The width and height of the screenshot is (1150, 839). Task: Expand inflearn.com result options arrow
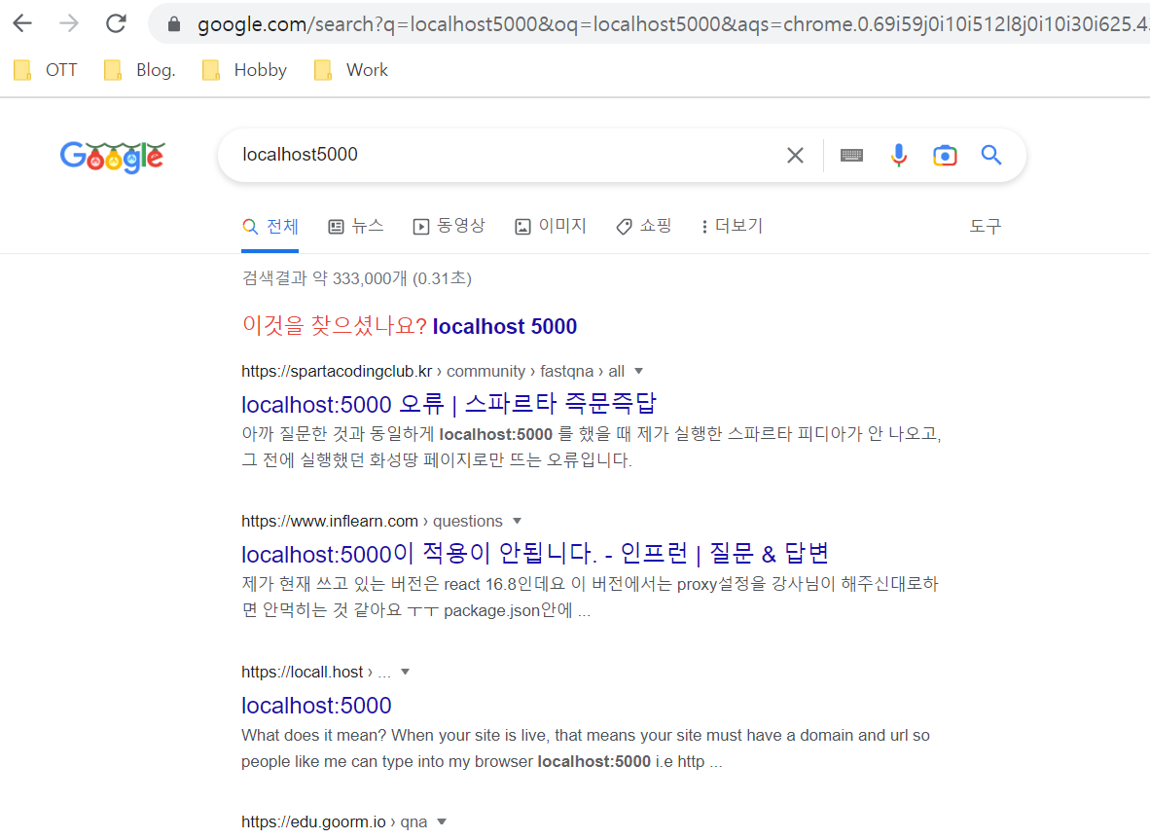(517, 521)
